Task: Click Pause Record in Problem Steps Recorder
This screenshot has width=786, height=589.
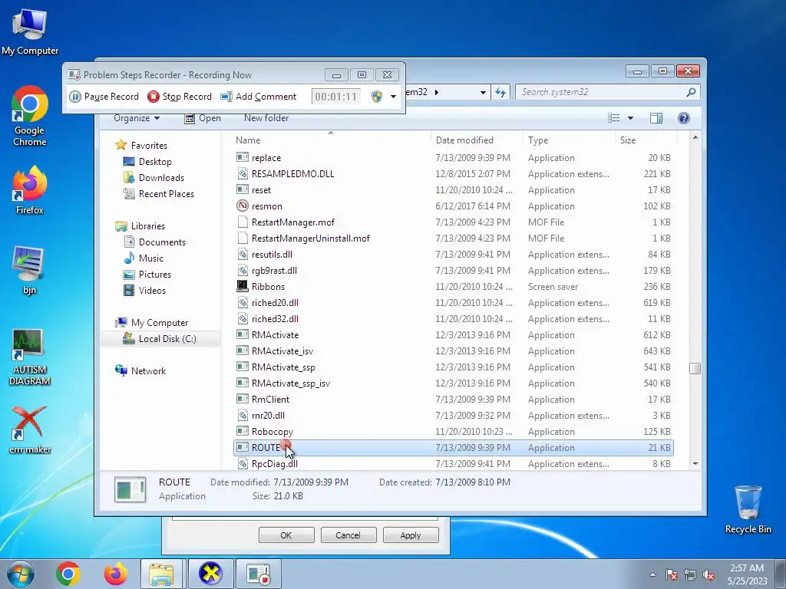Action: coord(104,96)
